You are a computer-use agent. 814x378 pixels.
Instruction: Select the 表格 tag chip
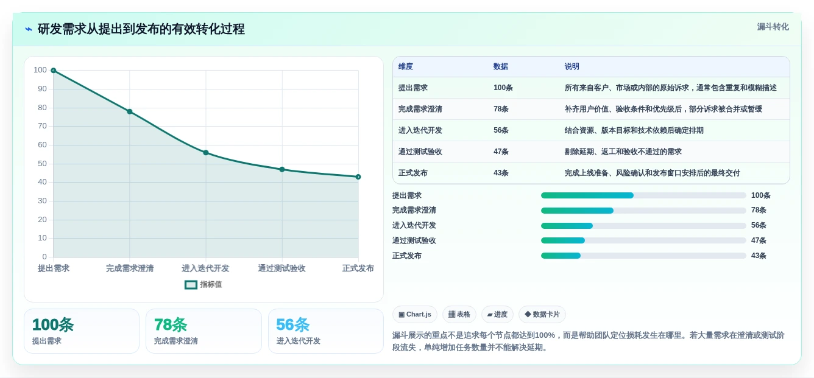(x=459, y=314)
